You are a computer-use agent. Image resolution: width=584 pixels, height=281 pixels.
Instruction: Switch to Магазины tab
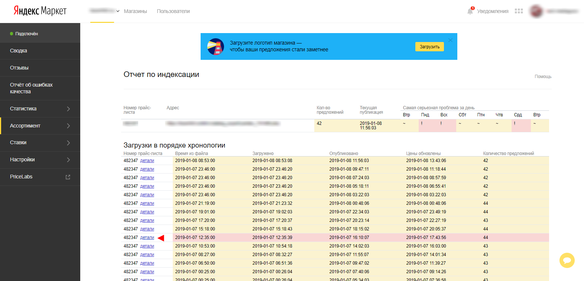coord(135,11)
